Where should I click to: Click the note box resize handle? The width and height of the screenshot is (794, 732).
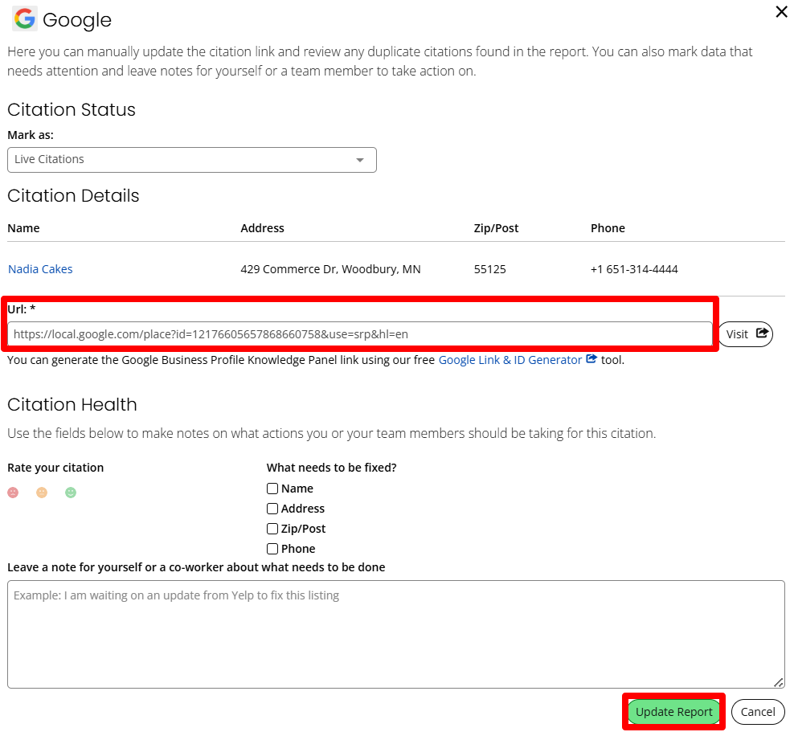pos(779,682)
